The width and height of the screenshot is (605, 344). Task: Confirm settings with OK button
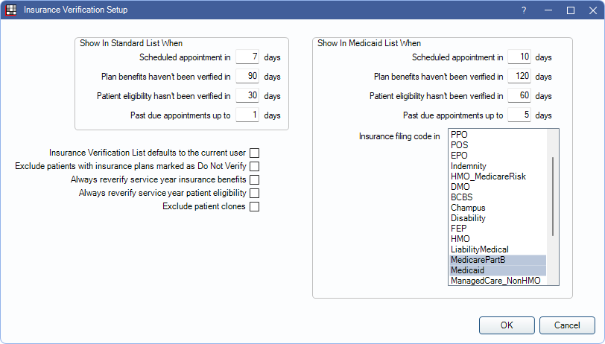pos(507,325)
